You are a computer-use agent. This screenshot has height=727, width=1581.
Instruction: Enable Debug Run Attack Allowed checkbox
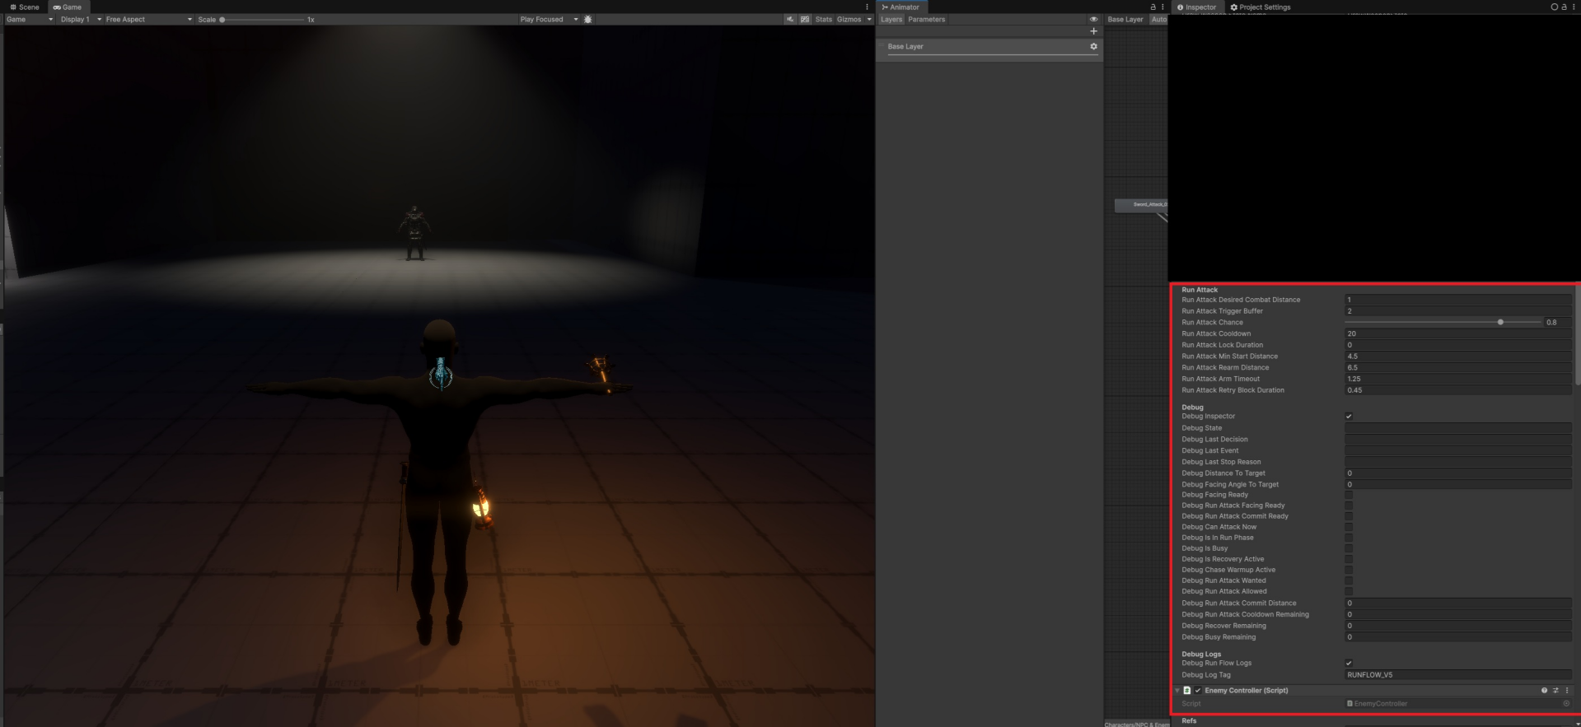coord(1349,591)
